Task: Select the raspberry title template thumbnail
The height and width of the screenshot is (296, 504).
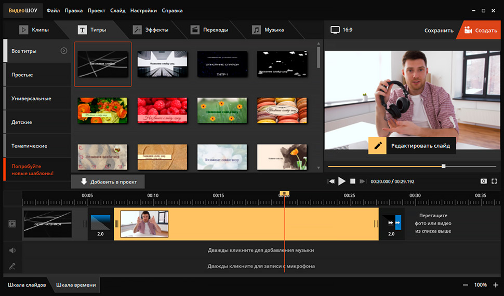Action: (162, 110)
